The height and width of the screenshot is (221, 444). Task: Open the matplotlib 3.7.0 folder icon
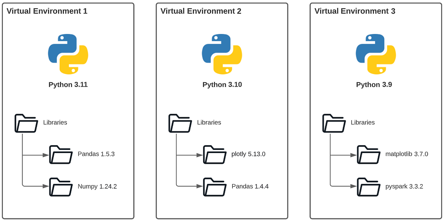[x=369, y=155]
